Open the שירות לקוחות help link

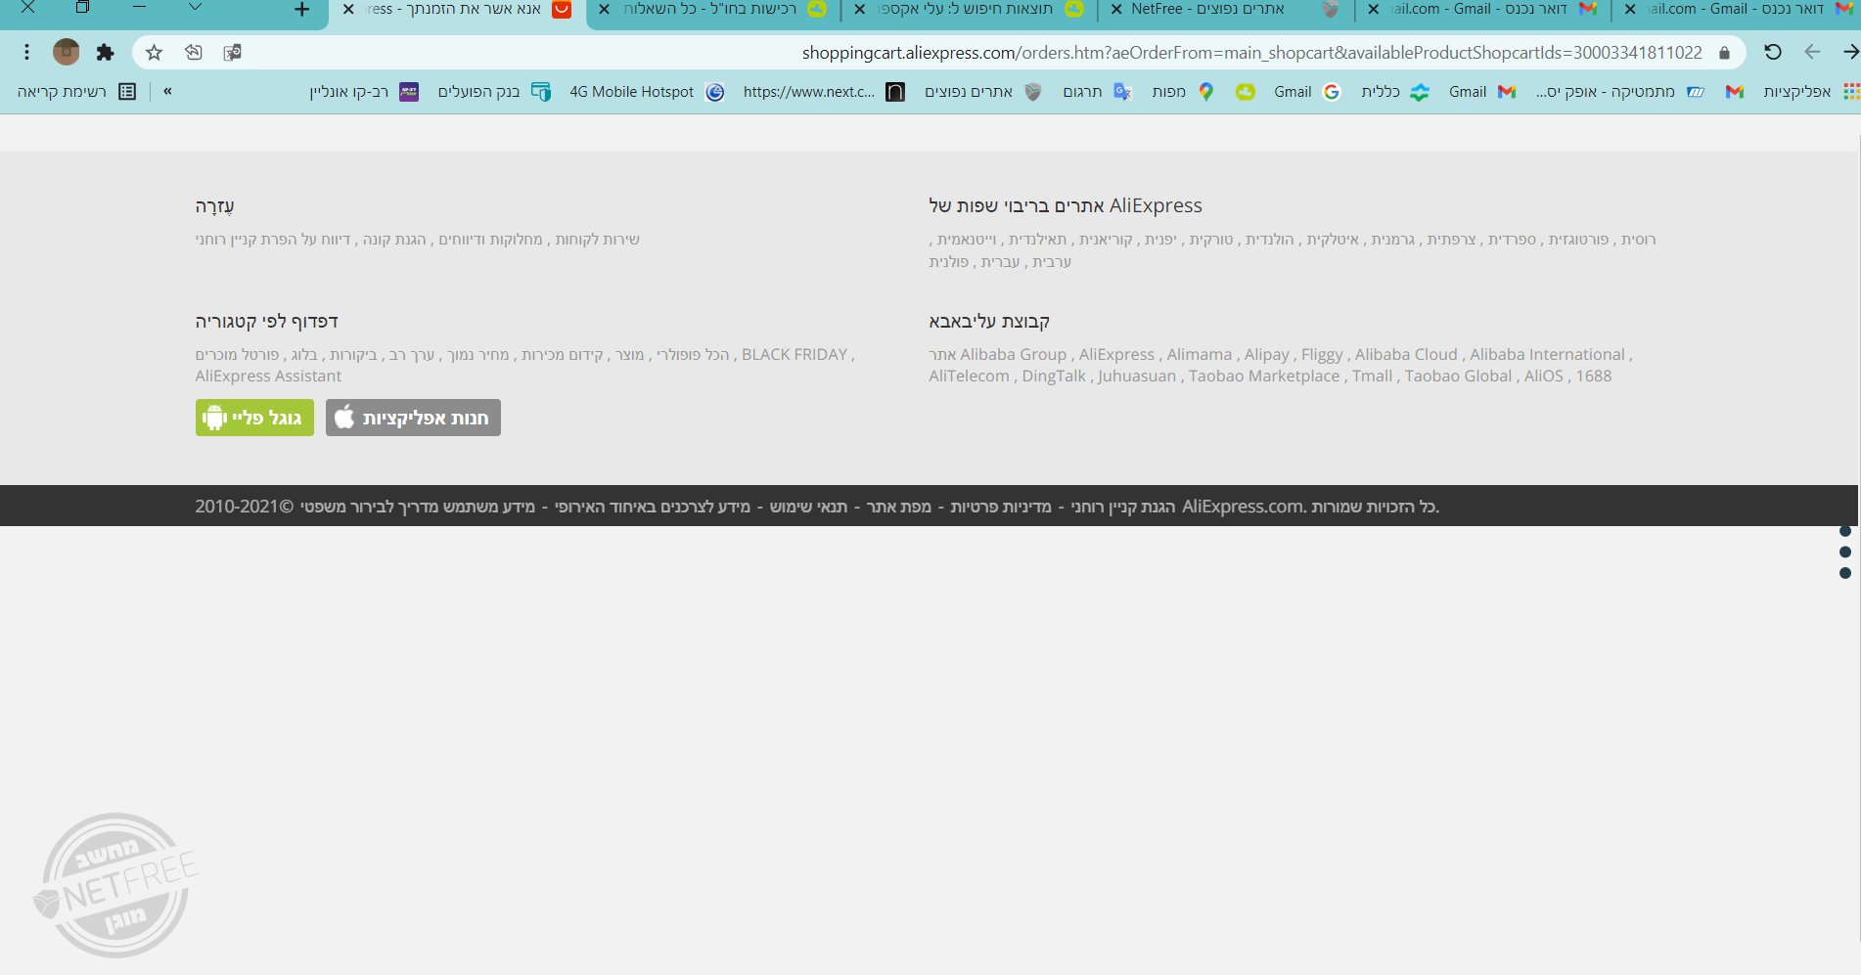point(597,240)
